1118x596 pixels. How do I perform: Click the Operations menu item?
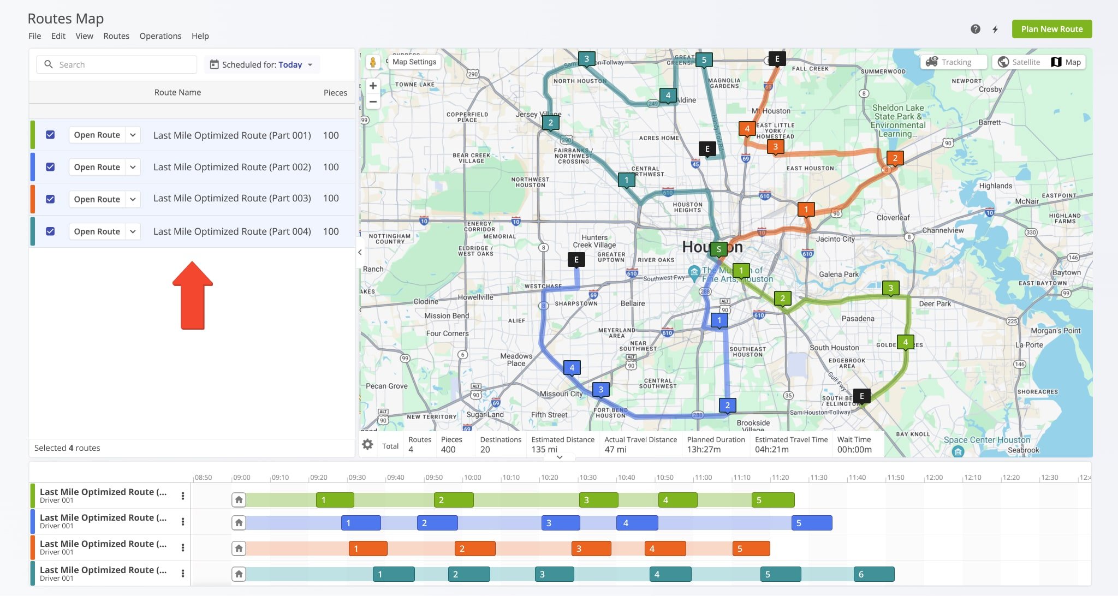pos(160,35)
